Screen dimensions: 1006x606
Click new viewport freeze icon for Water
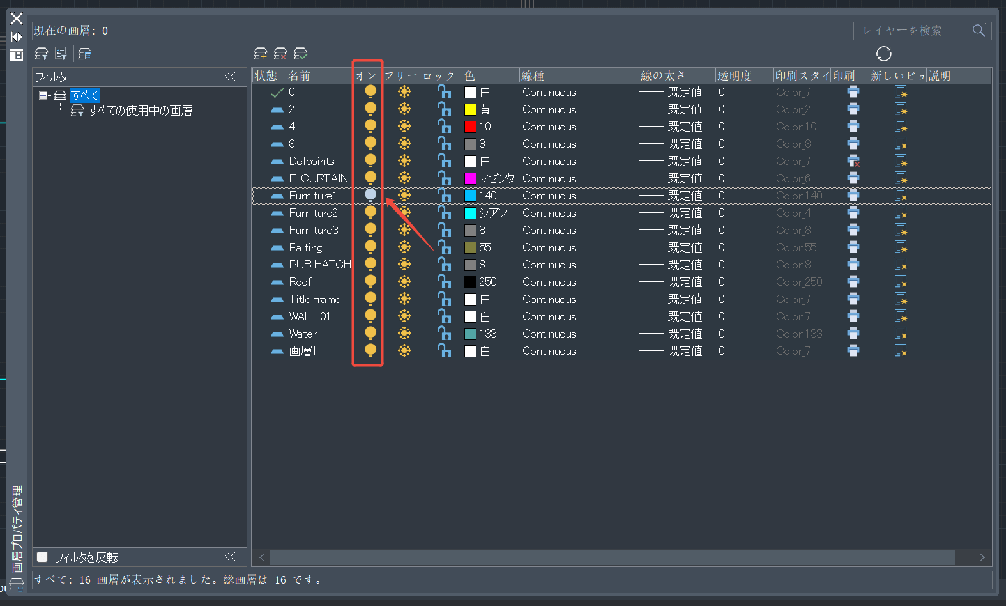pyautogui.click(x=901, y=334)
